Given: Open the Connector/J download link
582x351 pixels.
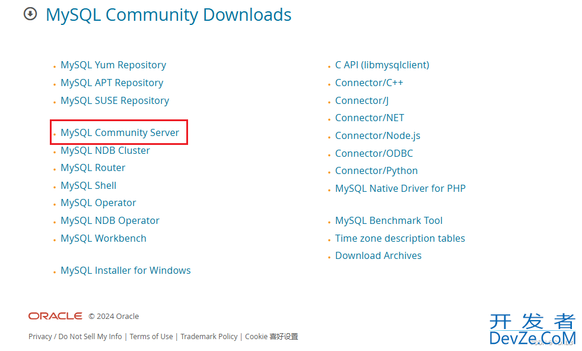Looking at the screenshot, I should pos(362,100).
